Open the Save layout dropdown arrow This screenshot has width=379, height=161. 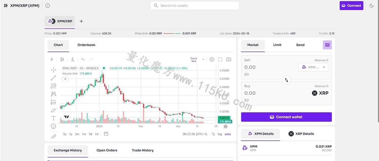click(x=203, y=59)
